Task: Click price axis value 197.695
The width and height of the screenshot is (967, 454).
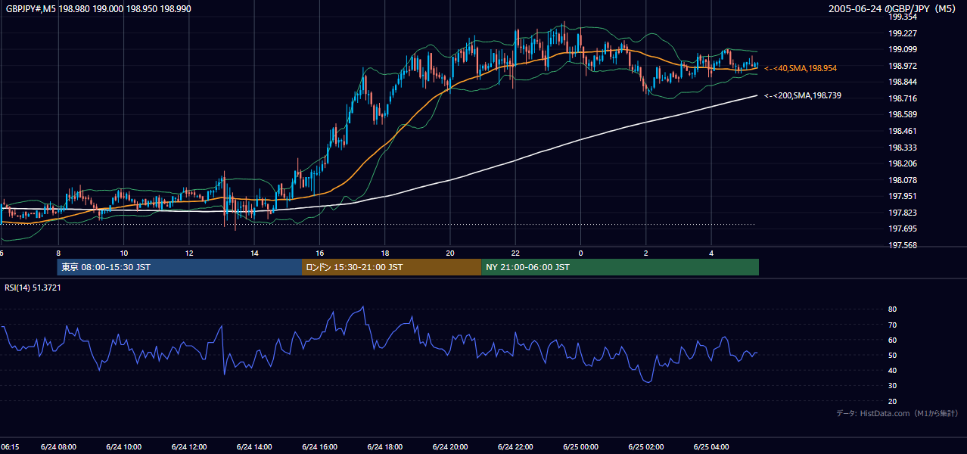Action: pos(903,229)
